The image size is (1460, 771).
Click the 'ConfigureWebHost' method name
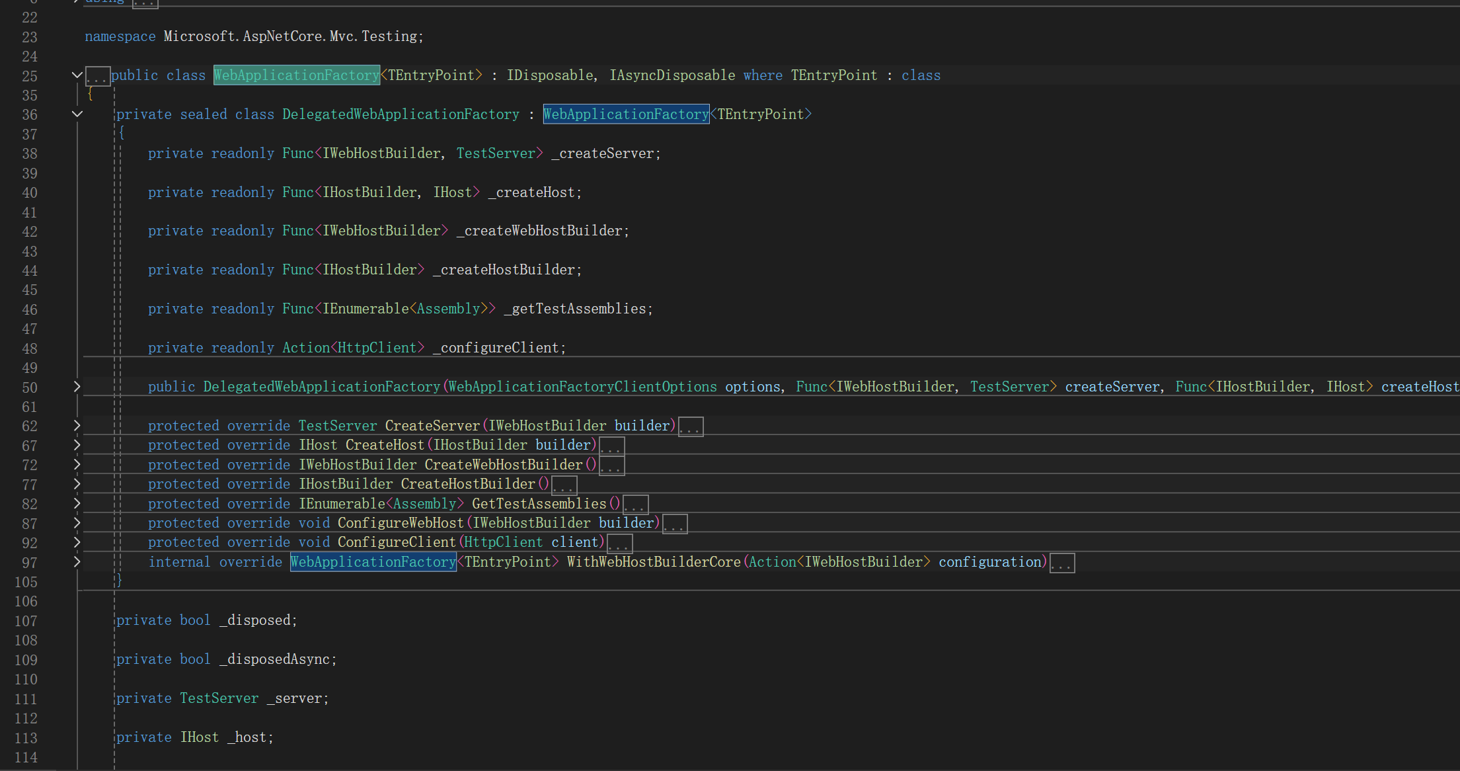click(401, 523)
